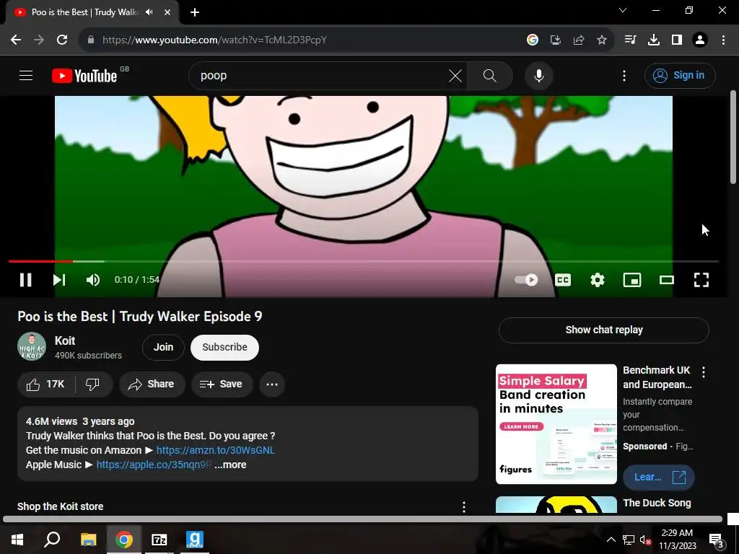Toggle the Chrome side panel
The width and height of the screenshot is (739, 554).
coord(677,40)
